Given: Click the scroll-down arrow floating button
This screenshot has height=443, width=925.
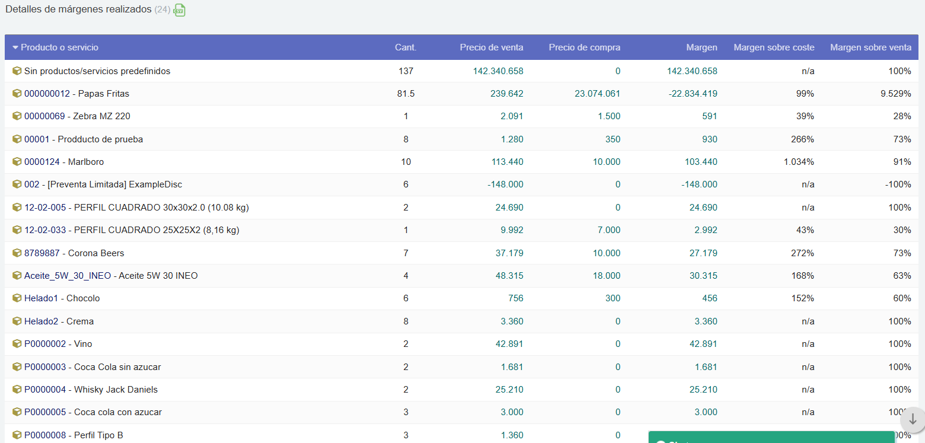Looking at the screenshot, I should (912, 419).
